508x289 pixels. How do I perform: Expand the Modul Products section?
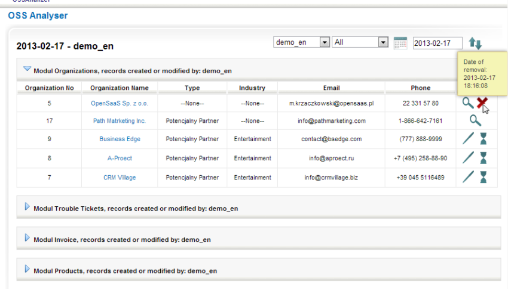pyautogui.click(x=27, y=269)
